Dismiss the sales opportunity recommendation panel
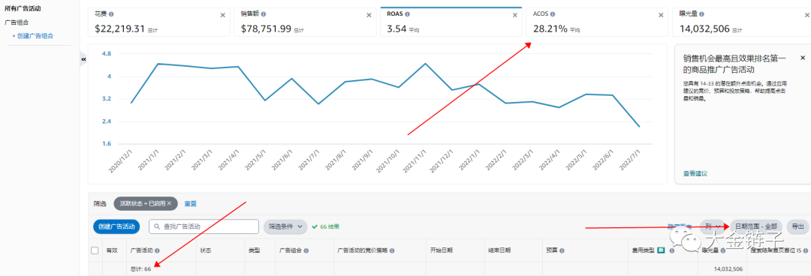The image size is (811, 276). point(803,57)
